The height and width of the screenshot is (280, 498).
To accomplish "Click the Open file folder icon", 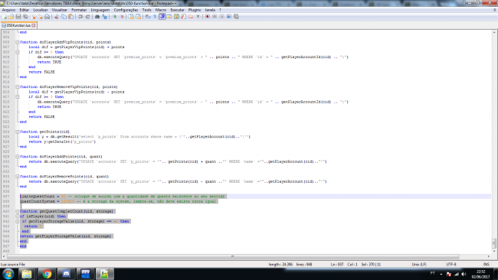I will tap(11, 17).
